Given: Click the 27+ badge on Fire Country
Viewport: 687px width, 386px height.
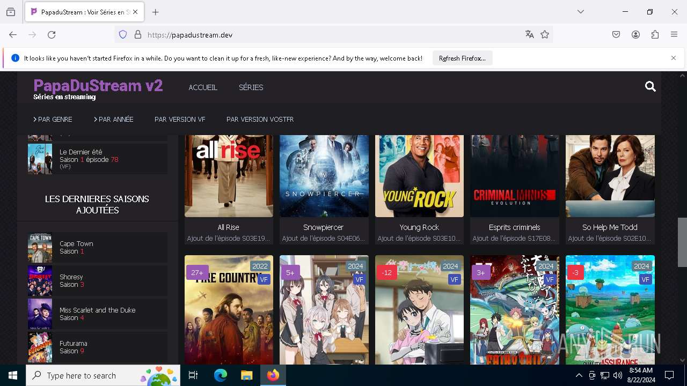Looking at the screenshot, I should tap(197, 272).
